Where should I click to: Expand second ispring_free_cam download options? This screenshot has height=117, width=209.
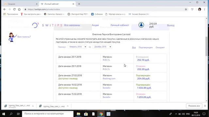coord(68,106)
